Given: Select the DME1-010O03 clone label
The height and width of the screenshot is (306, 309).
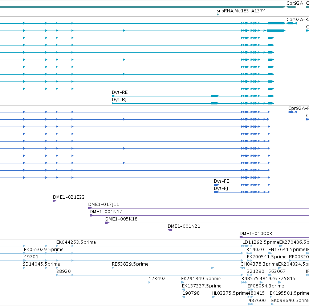Looking at the screenshot, I should (256, 234).
